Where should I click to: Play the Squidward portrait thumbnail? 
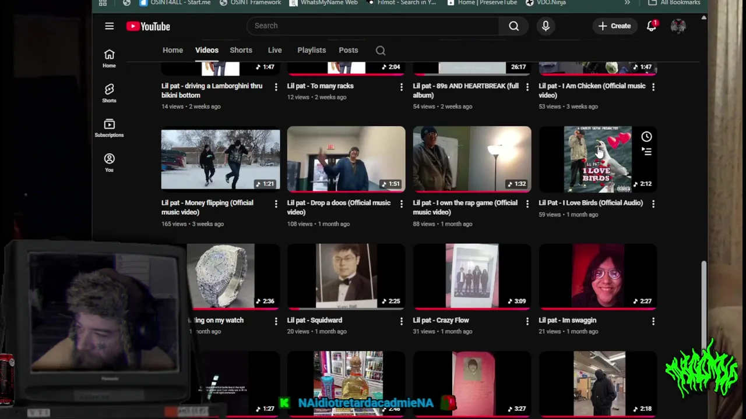click(346, 276)
